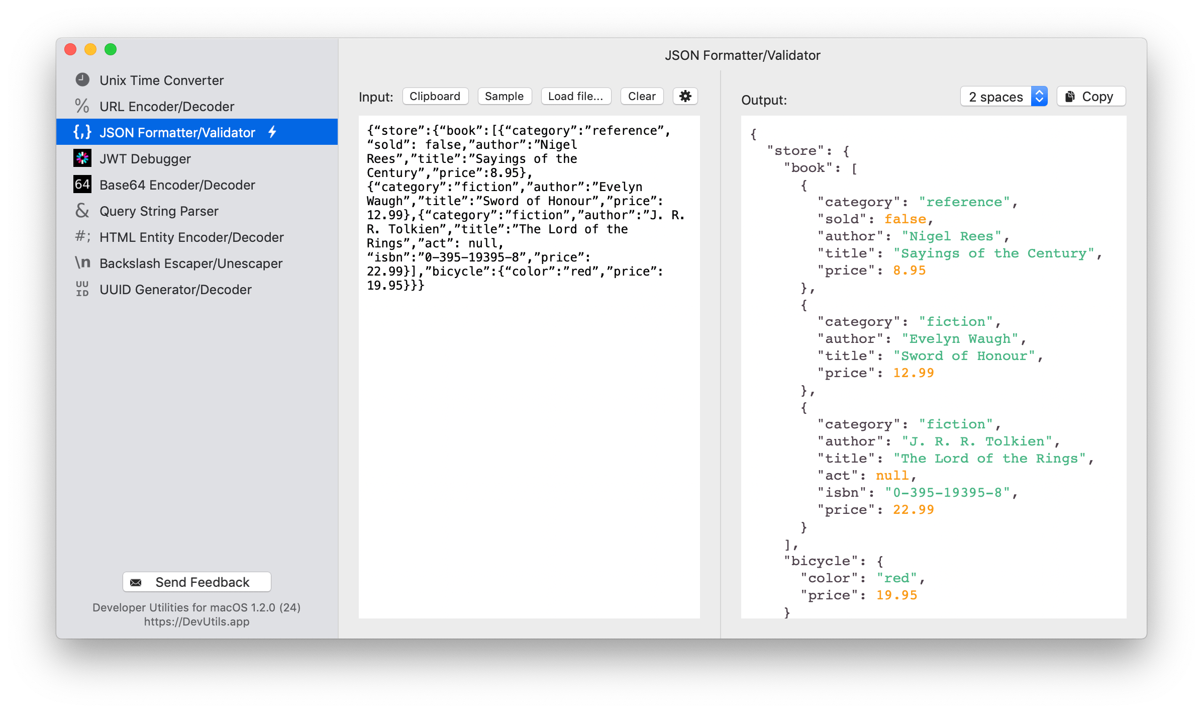Select JSON Formatter/Validator in sidebar
The height and width of the screenshot is (713, 1203).
177,132
